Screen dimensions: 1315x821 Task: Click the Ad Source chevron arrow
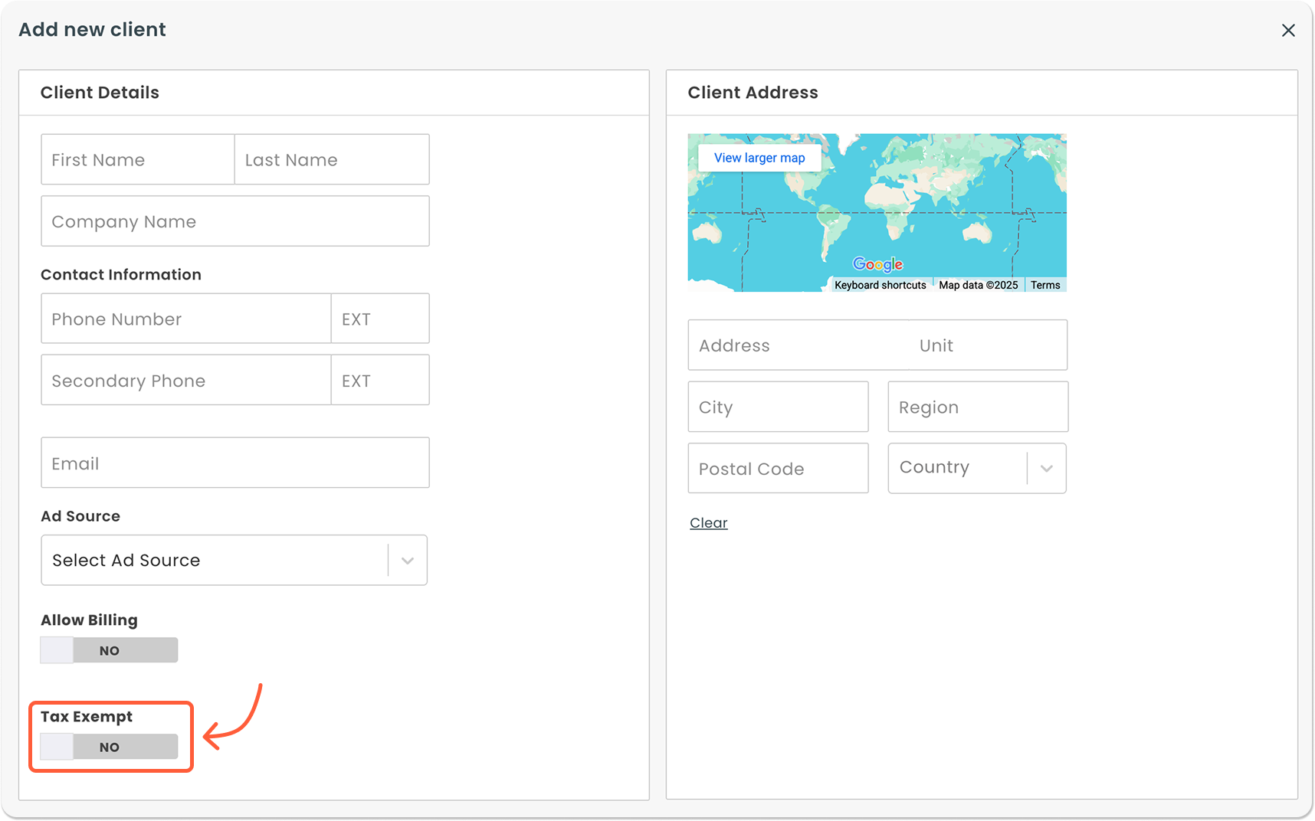(x=408, y=561)
